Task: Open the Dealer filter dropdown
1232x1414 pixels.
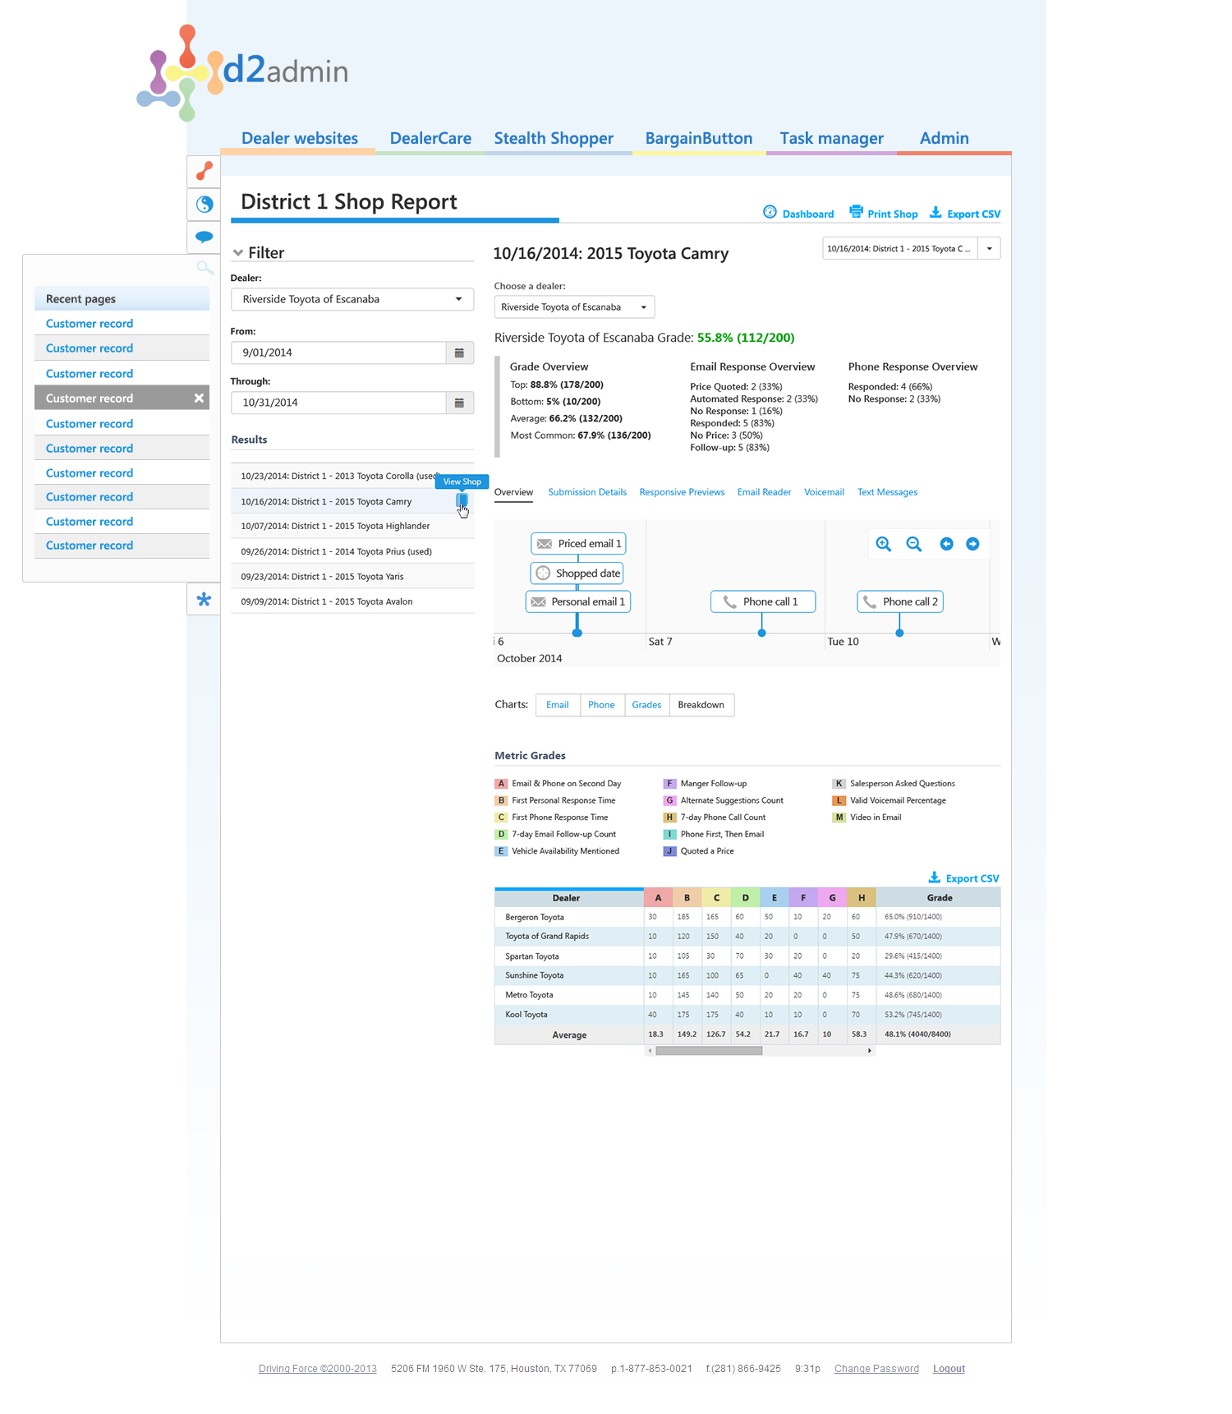Action: point(352,299)
